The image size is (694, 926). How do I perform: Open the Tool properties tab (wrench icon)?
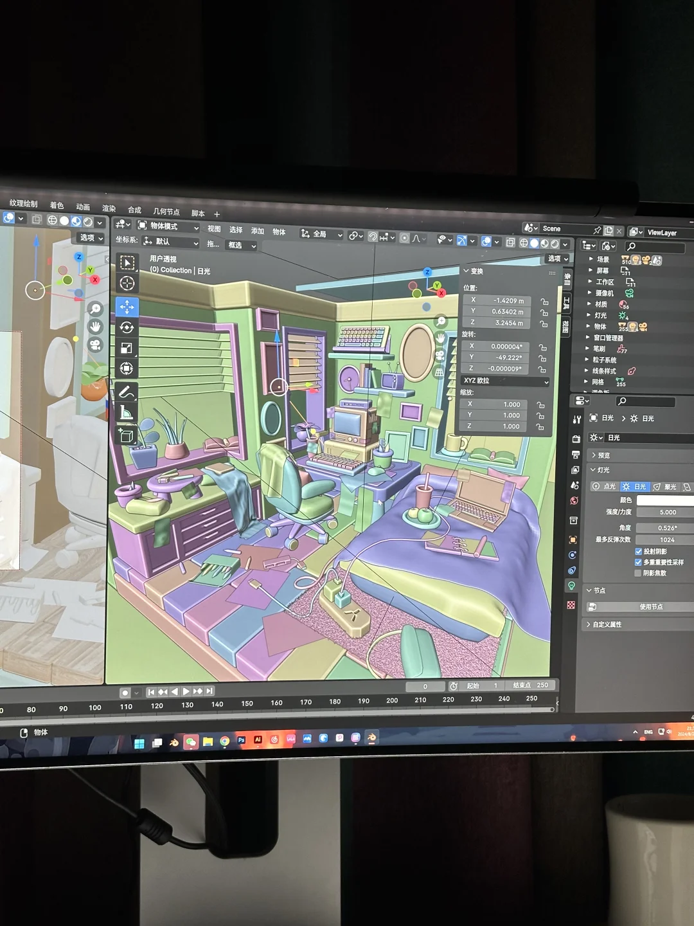point(576,419)
